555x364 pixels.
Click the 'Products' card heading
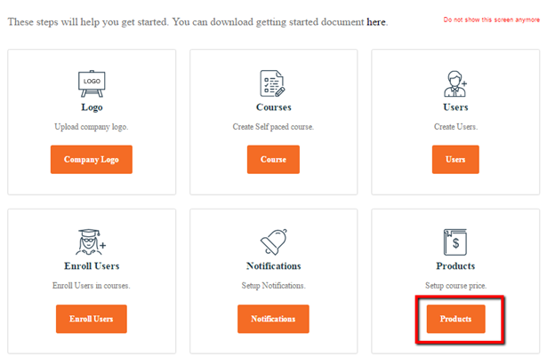pos(455,265)
